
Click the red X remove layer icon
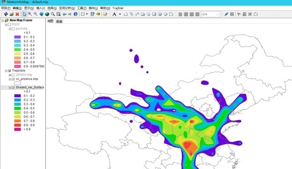[x=17, y=14]
